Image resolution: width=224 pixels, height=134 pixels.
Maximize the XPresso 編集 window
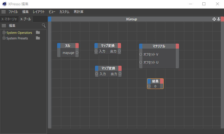coord(204,4)
